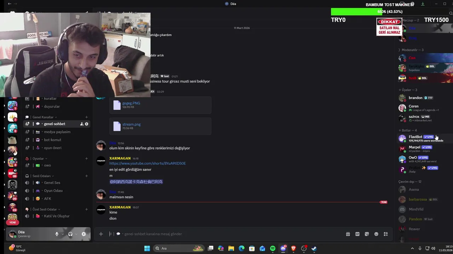The width and height of the screenshot is (453, 254).
Task: Open the server with badge 23
Action: click(x=12, y=207)
